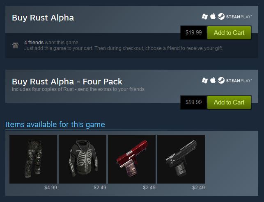Select the black pistol skin thumbnail

coord(181,159)
